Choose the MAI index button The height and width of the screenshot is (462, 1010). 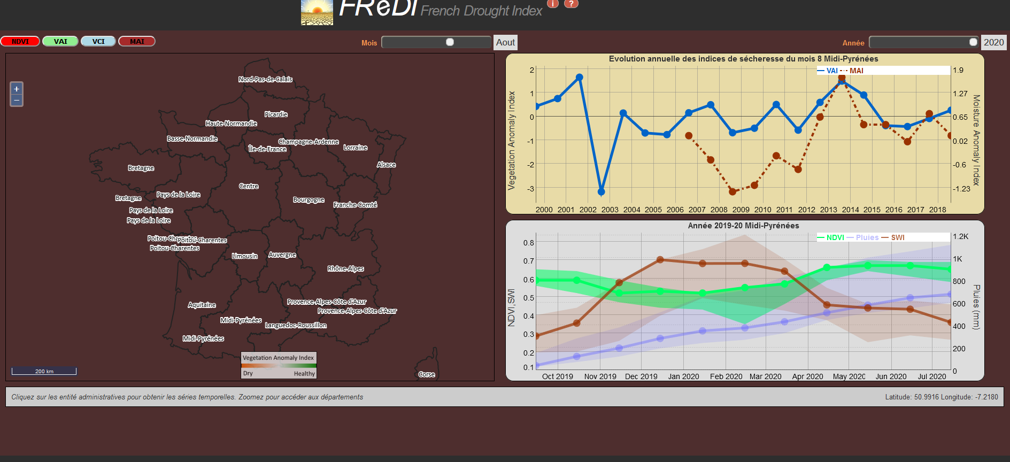coord(137,41)
